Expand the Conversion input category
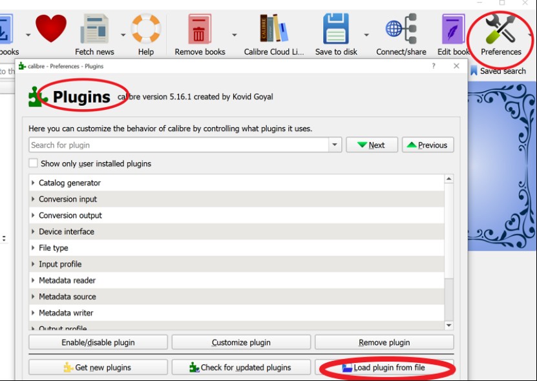 [x=33, y=199]
